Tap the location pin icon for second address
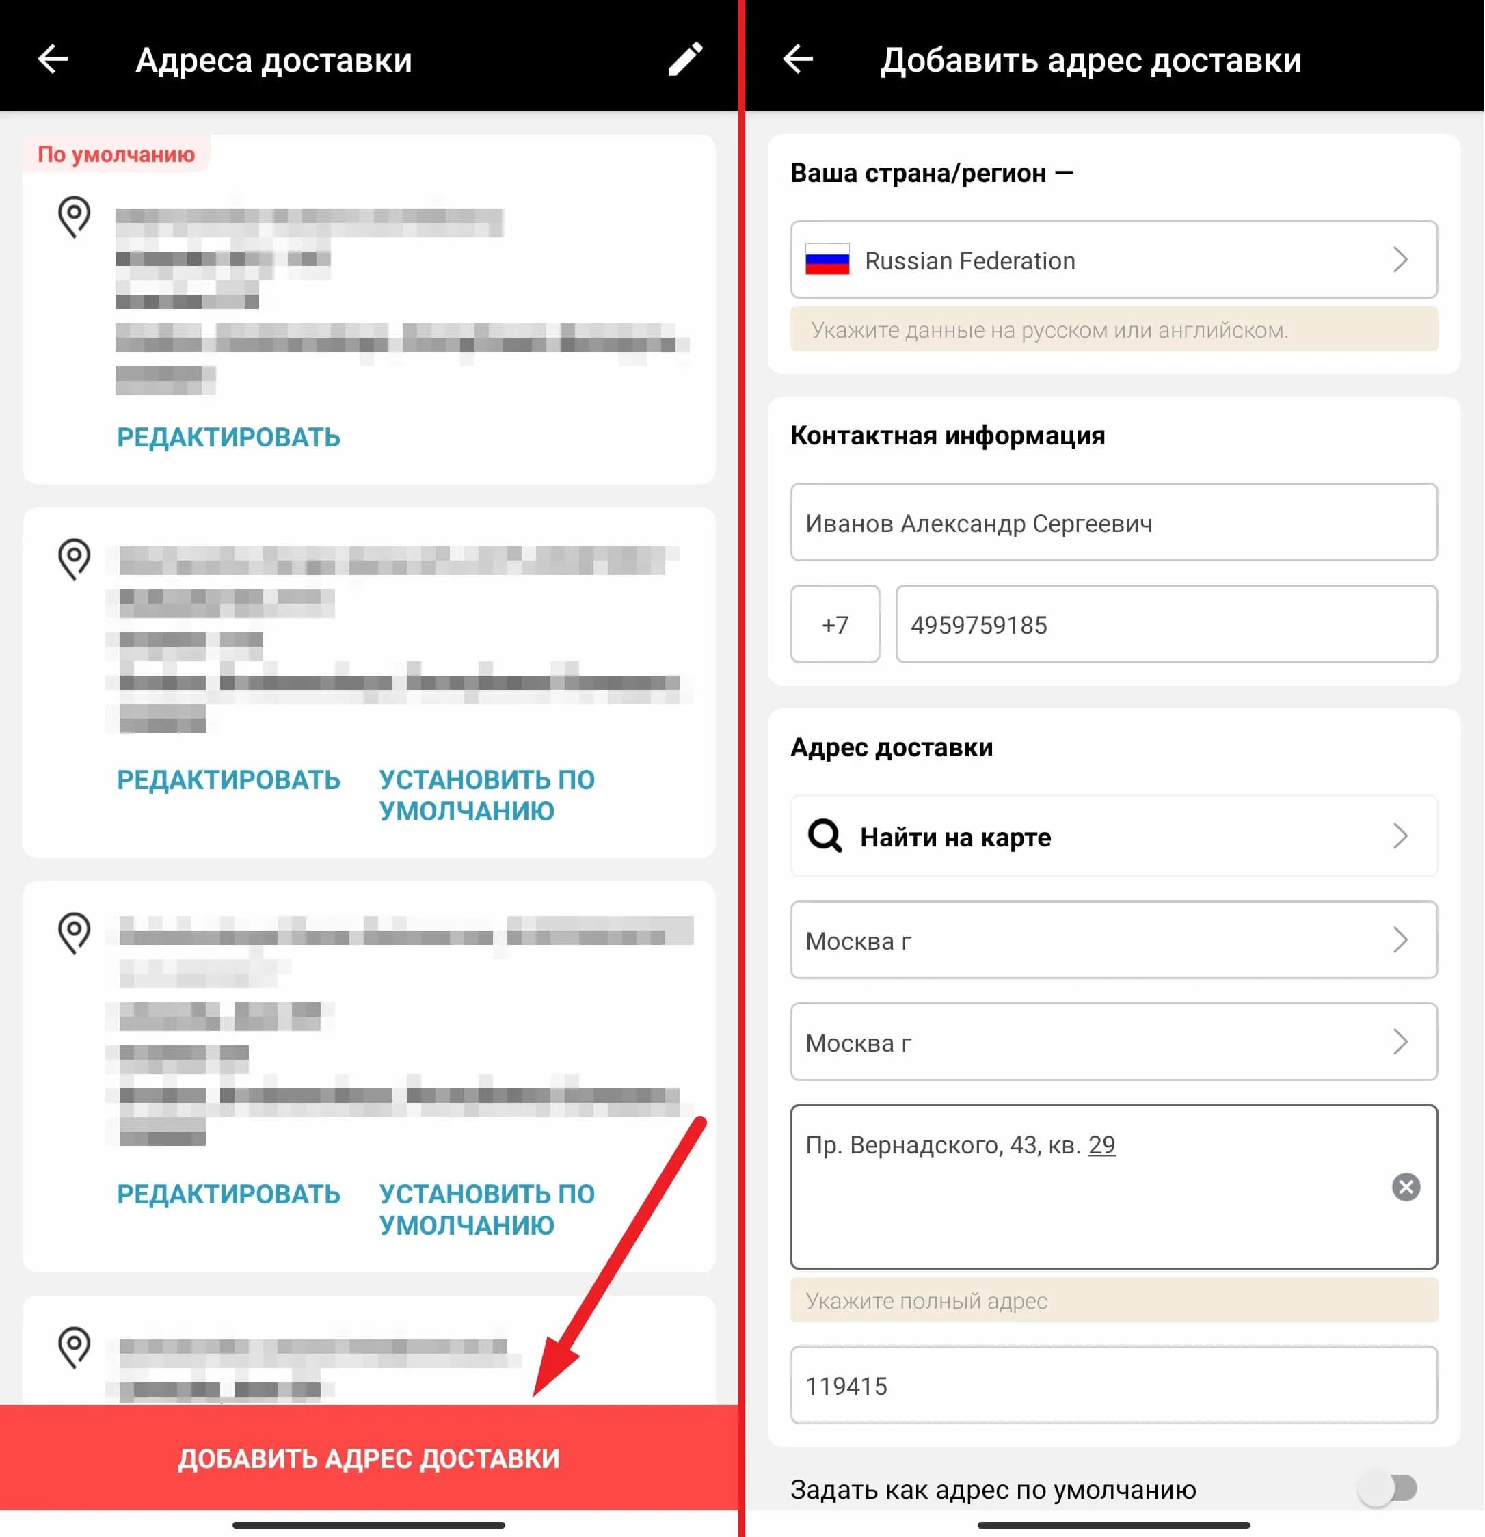 [77, 561]
